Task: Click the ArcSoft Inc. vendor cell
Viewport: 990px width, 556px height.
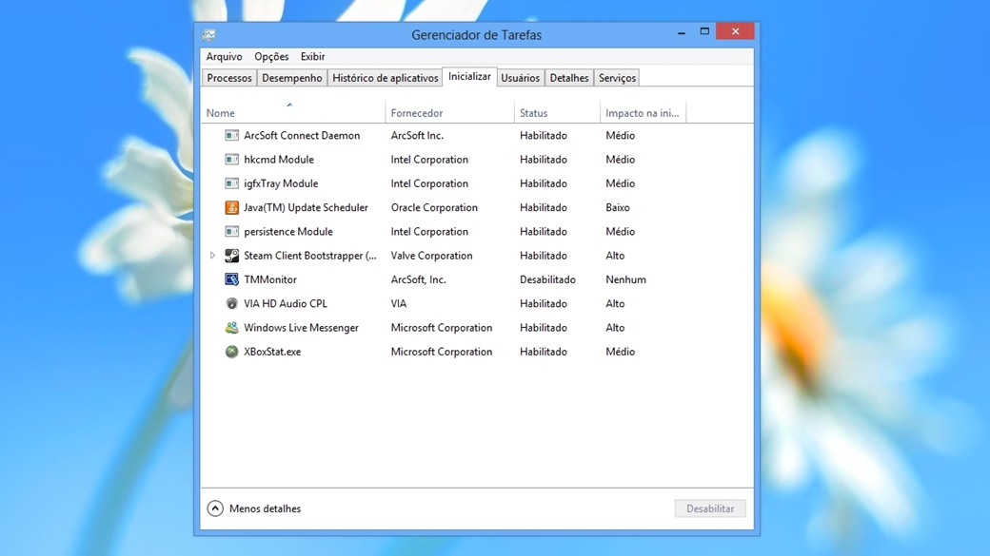Action: pyautogui.click(x=417, y=136)
